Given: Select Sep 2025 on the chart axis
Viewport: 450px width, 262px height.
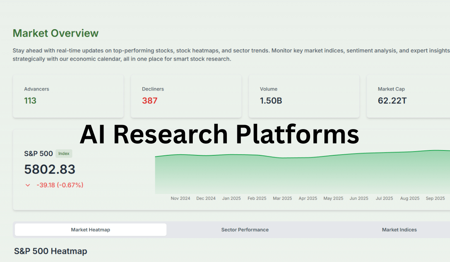Looking at the screenshot, I should pos(435,198).
